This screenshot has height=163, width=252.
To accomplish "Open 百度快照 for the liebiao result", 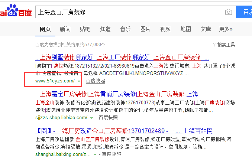I will 108,118.
